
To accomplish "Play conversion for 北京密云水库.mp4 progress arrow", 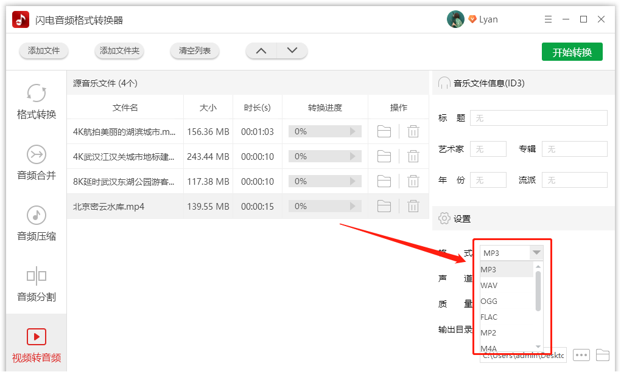I will click(x=353, y=206).
